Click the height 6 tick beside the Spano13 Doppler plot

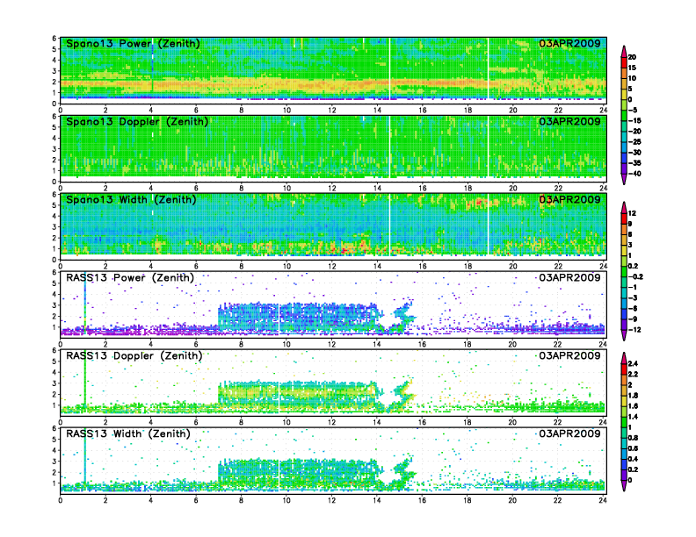coord(54,116)
